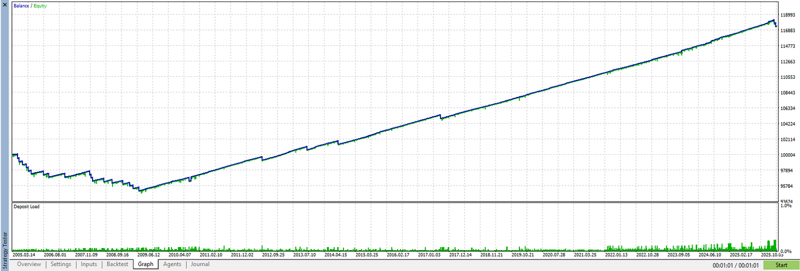
Task: Click the 2023.09.05 date label
Action: (678, 255)
